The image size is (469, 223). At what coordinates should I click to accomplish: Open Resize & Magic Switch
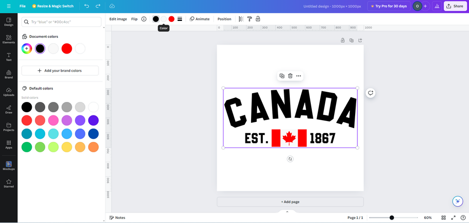click(x=53, y=6)
